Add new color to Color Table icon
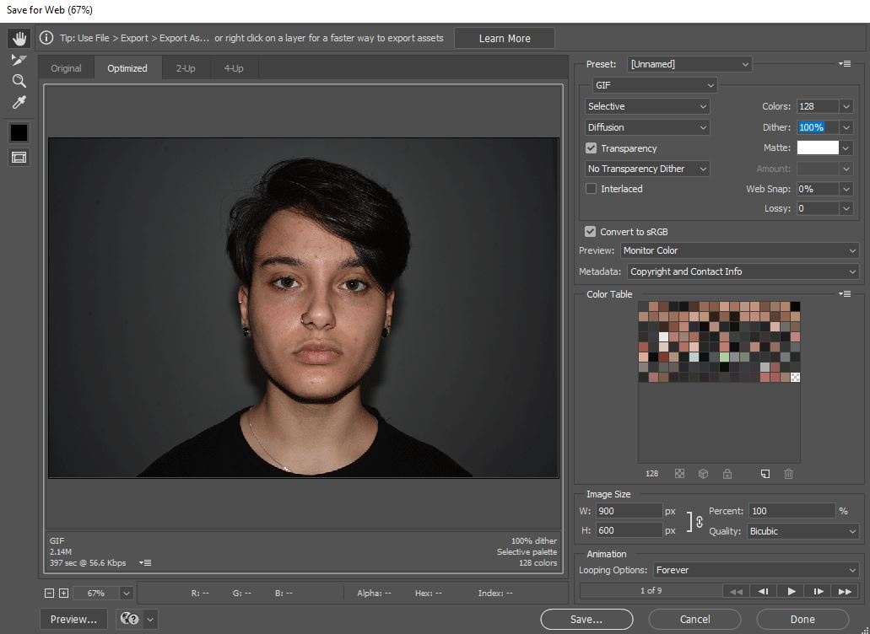 coord(765,473)
